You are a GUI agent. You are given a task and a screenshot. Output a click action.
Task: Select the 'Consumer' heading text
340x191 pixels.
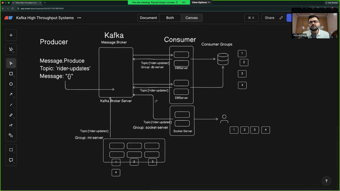point(180,40)
